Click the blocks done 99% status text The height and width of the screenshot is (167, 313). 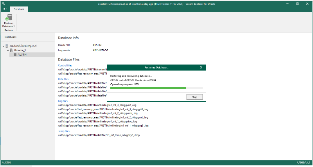133,80
